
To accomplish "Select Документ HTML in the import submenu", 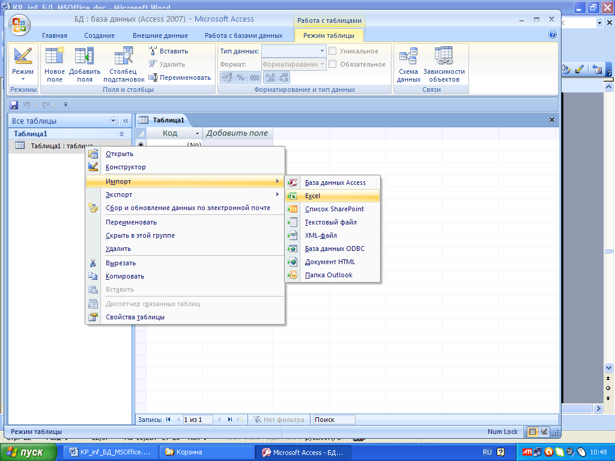I will [x=333, y=262].
